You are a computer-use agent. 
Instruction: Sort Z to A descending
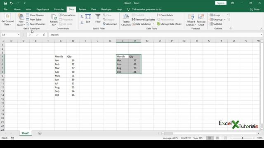coord(82,22)
